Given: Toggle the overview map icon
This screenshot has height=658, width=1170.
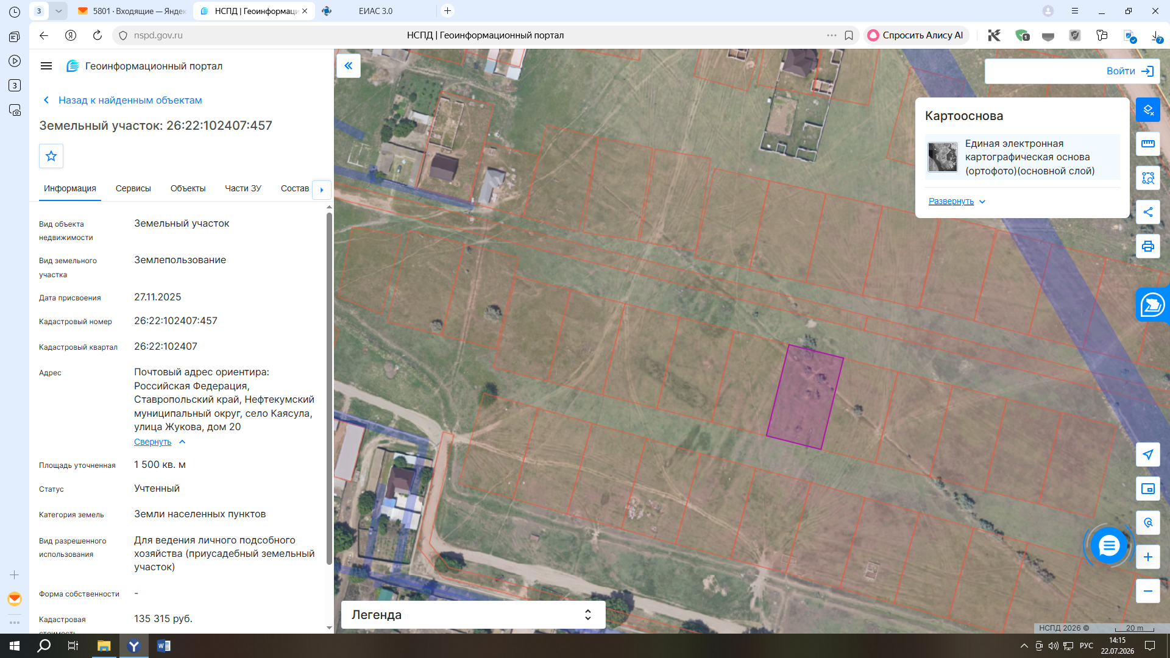Looking at the screenshot, I should point(1147,489).
